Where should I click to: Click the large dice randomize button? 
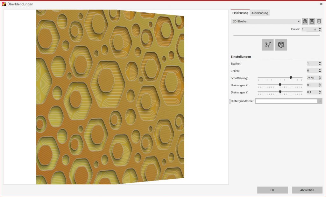[x=281, y=45]
